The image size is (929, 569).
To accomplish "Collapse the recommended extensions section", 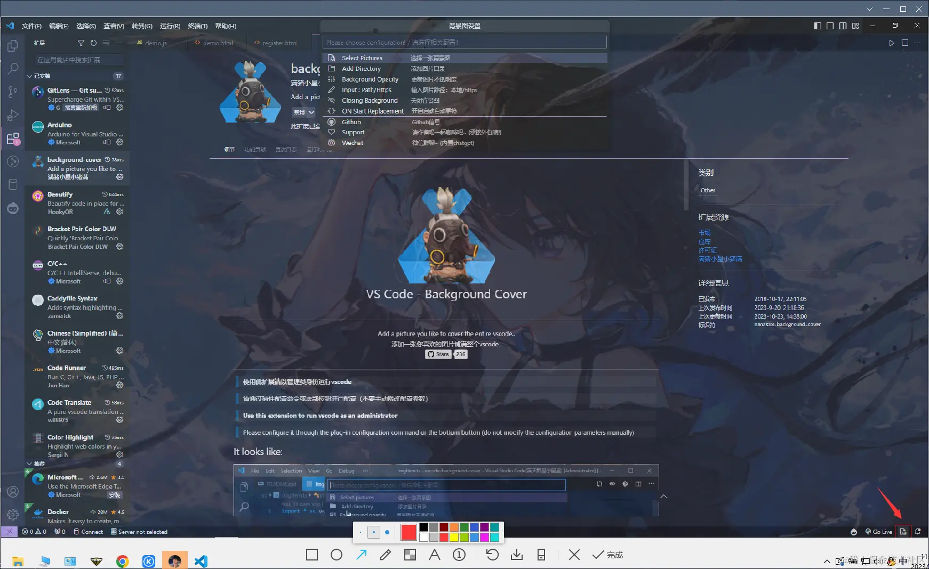I will [29, 464].
